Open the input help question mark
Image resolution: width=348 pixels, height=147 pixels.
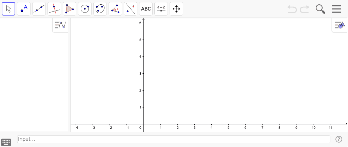point(339,139)
